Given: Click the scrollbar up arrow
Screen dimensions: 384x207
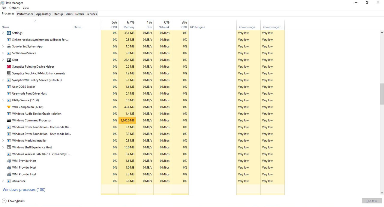Looking at the screenshot, I should [x=382, y=32].
